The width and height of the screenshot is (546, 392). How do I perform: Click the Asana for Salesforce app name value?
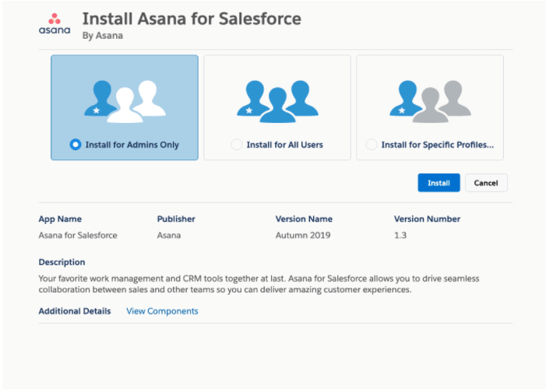pos(78,235)
